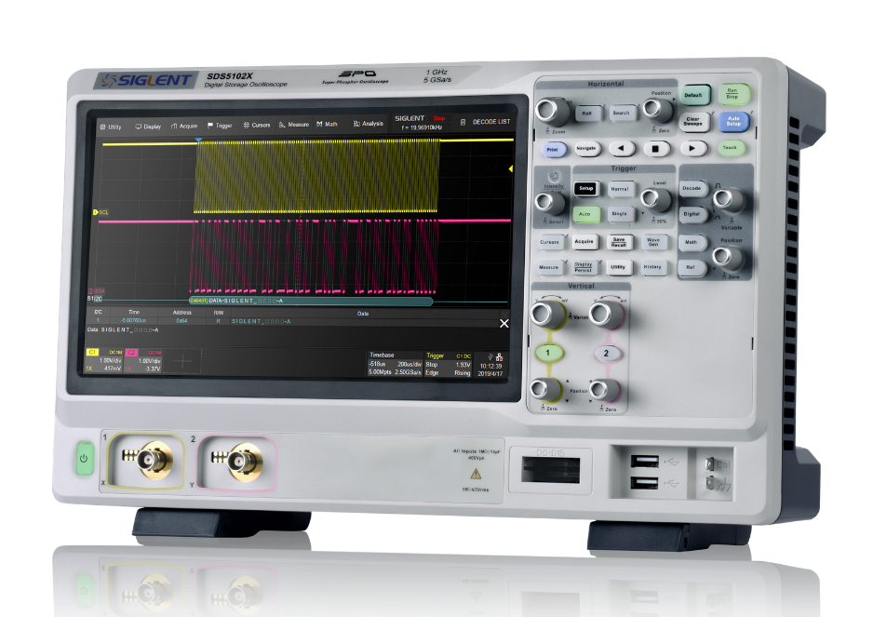Toggle channel 2 button on Vertical panel

point(606,354)
